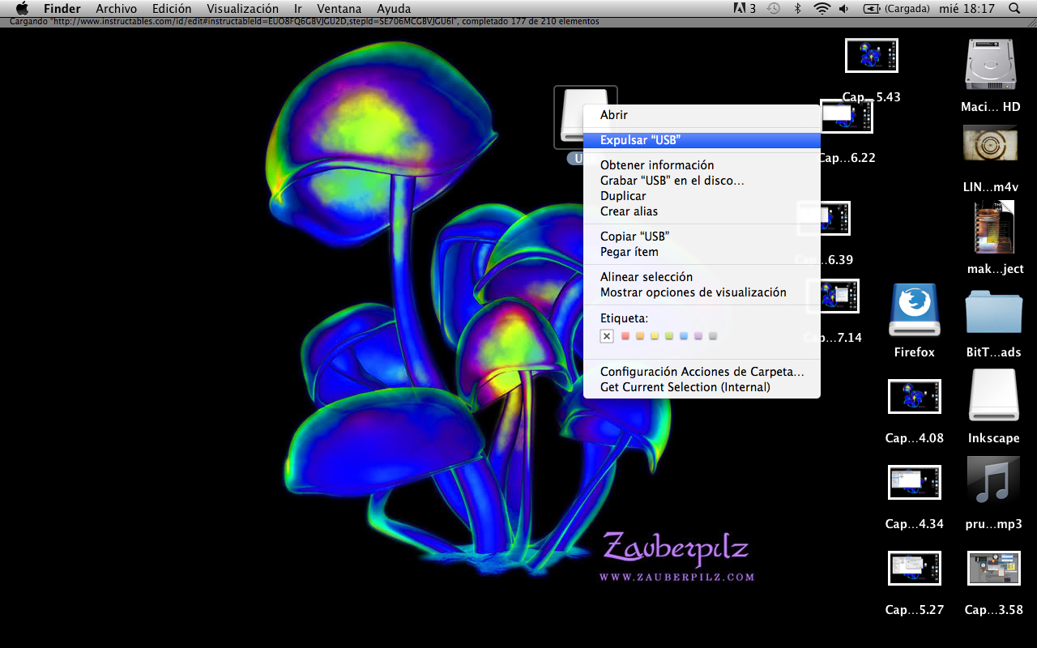Screen dimensions: 1037x648
Task: Choose Crear alias in context menu
Action: [x=702, y=211]
